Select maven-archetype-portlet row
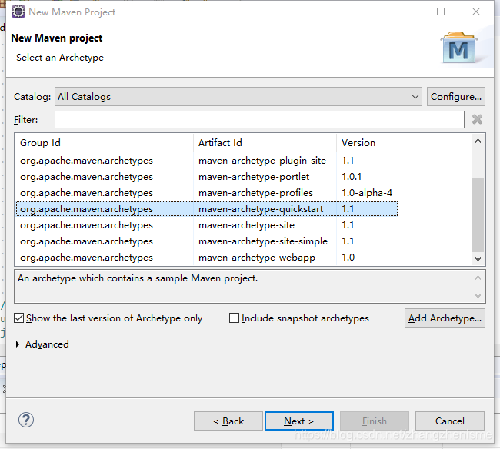 coord(207,177)
